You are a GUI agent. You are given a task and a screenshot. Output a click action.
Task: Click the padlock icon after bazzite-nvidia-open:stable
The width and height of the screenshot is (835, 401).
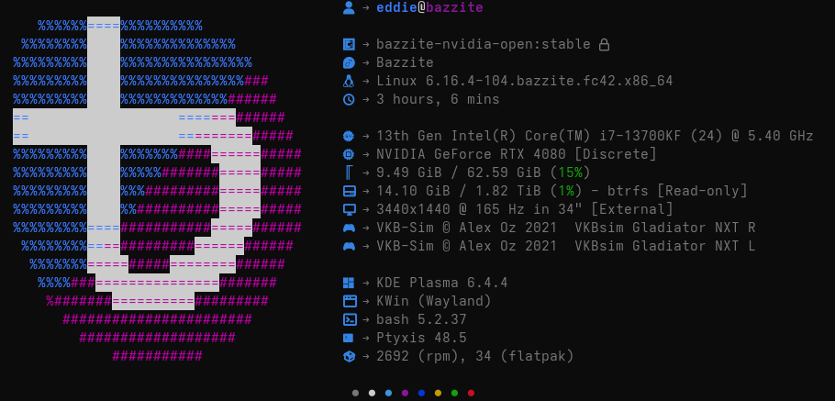(604, 44)
